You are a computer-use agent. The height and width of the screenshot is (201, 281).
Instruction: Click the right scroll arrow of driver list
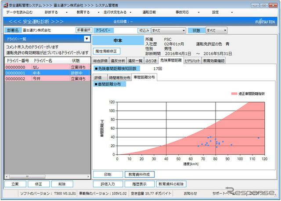(x=88, y=177)
